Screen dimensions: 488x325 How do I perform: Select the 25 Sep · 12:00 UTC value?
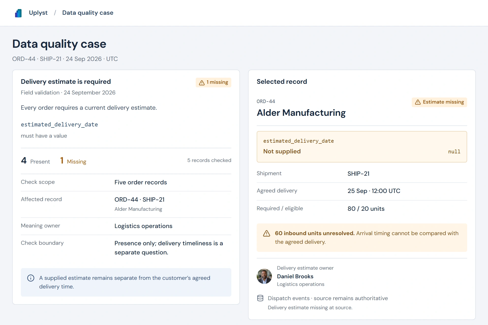(374, 191)
